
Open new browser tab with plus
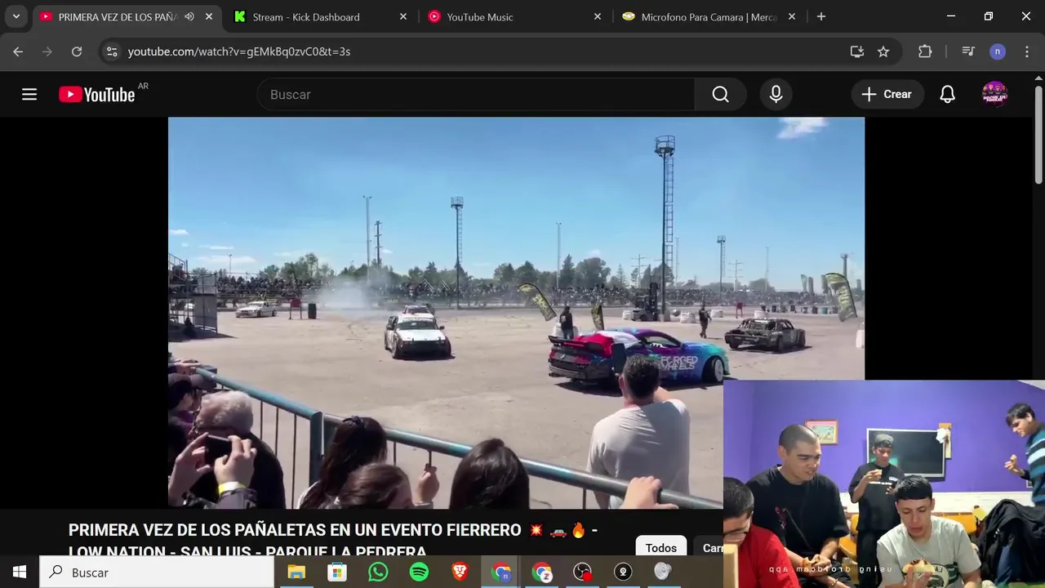[x=821, y=16]
